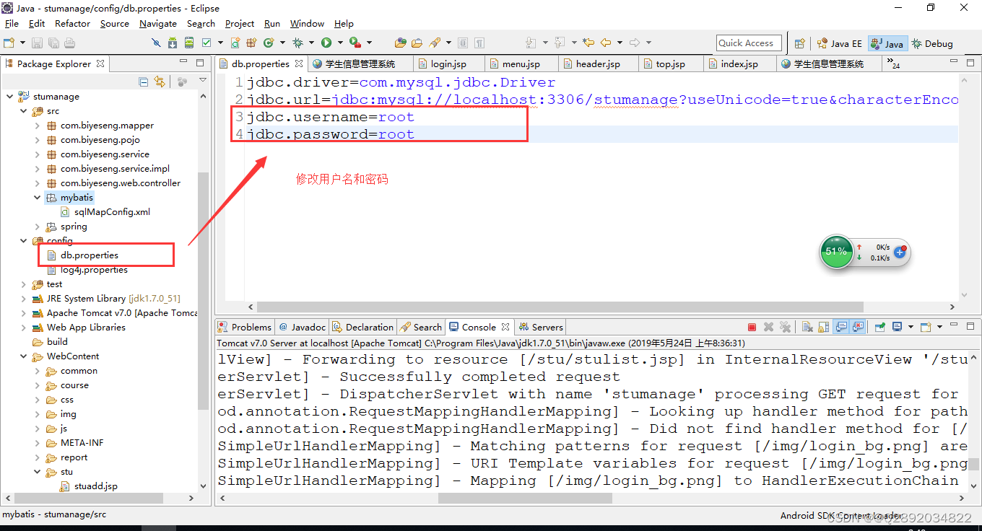Screen dimensions: 982x531
Task: Open the Android SDK Manager
Action: (x=173, y=43)
